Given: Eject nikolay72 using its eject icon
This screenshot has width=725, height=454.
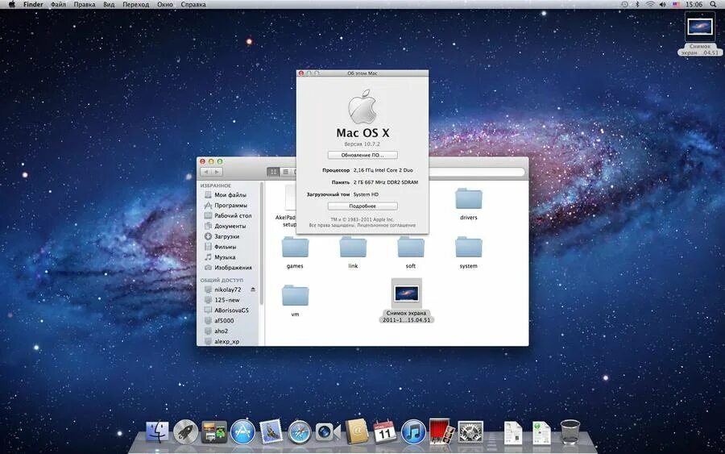Looking at the screenshot, I should pos(253,289).
